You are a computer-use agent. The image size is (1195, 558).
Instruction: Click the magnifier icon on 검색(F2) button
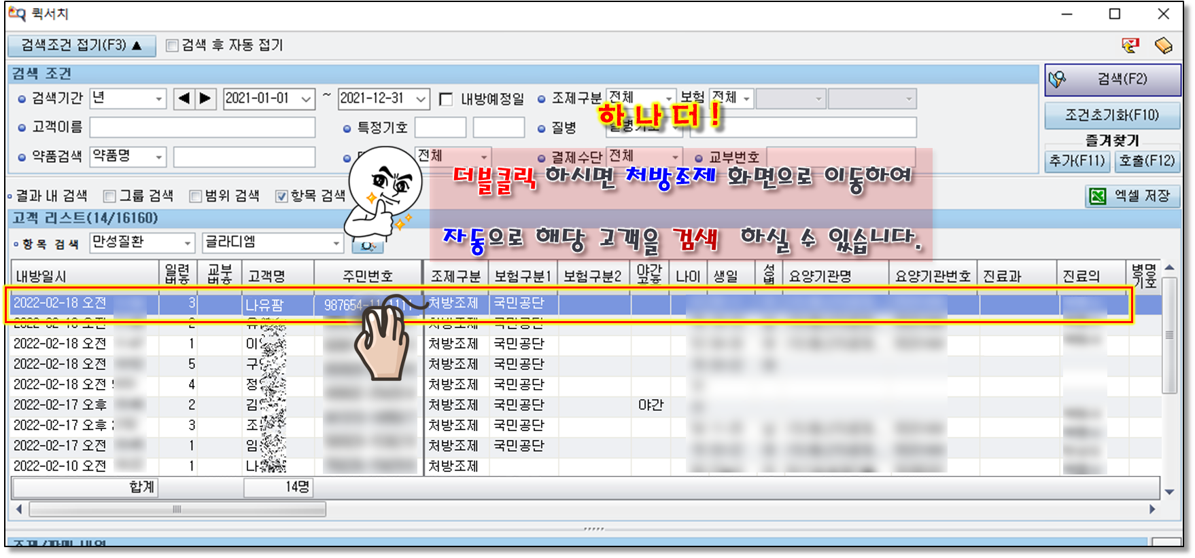click(x=1057, y=79)
